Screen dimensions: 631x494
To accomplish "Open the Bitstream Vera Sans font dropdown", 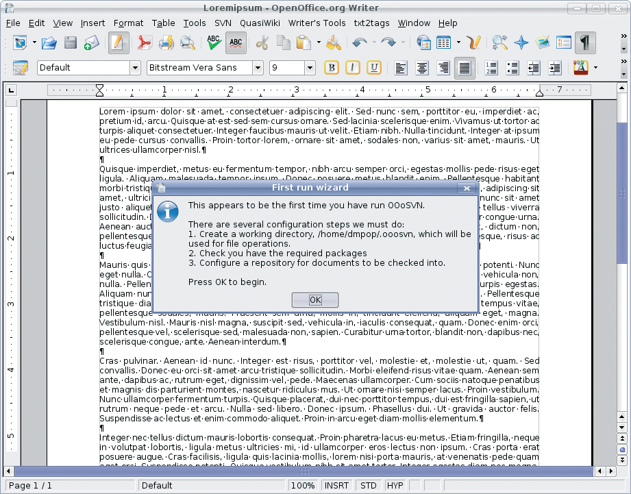I will [x=258, y=68].
